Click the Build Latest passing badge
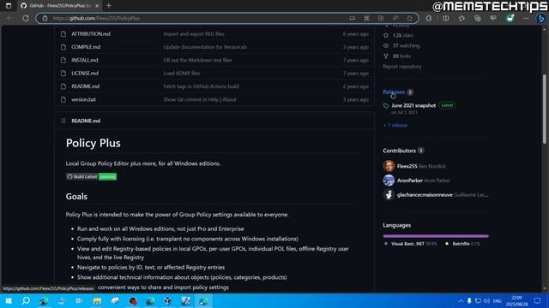 (92, 177)
